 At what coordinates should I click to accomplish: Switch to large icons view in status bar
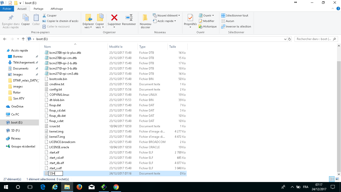coord(337,179)
